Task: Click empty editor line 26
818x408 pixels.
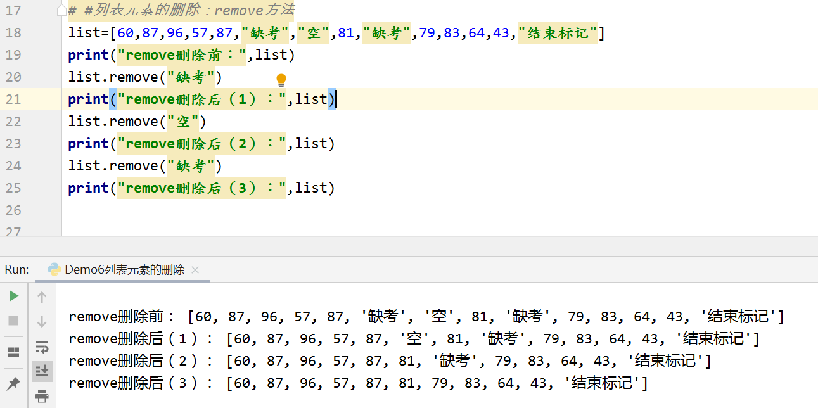Action: (x=440, y=210)
